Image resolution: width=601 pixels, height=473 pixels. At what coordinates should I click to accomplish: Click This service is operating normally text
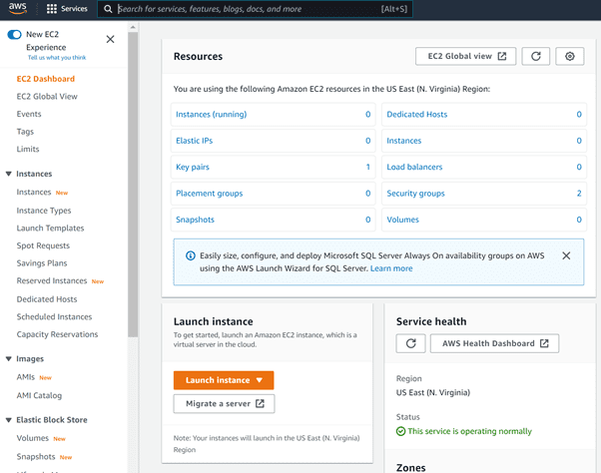point(469,431)
